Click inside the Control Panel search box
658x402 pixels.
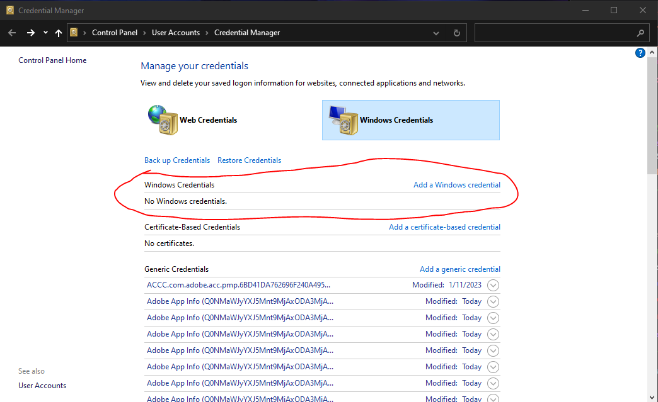553,33
